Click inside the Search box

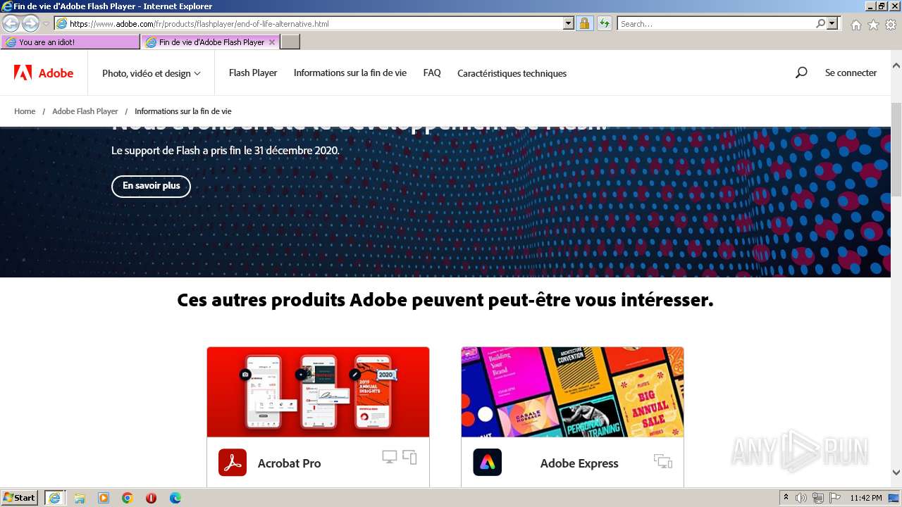coord(716,24)
